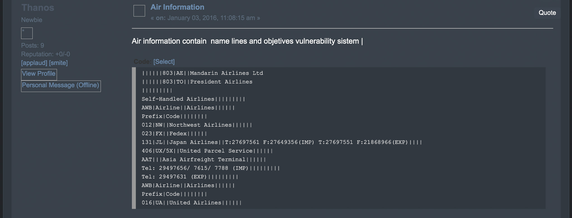Click the '016|UA||United Airlines' line

[192, 203]
